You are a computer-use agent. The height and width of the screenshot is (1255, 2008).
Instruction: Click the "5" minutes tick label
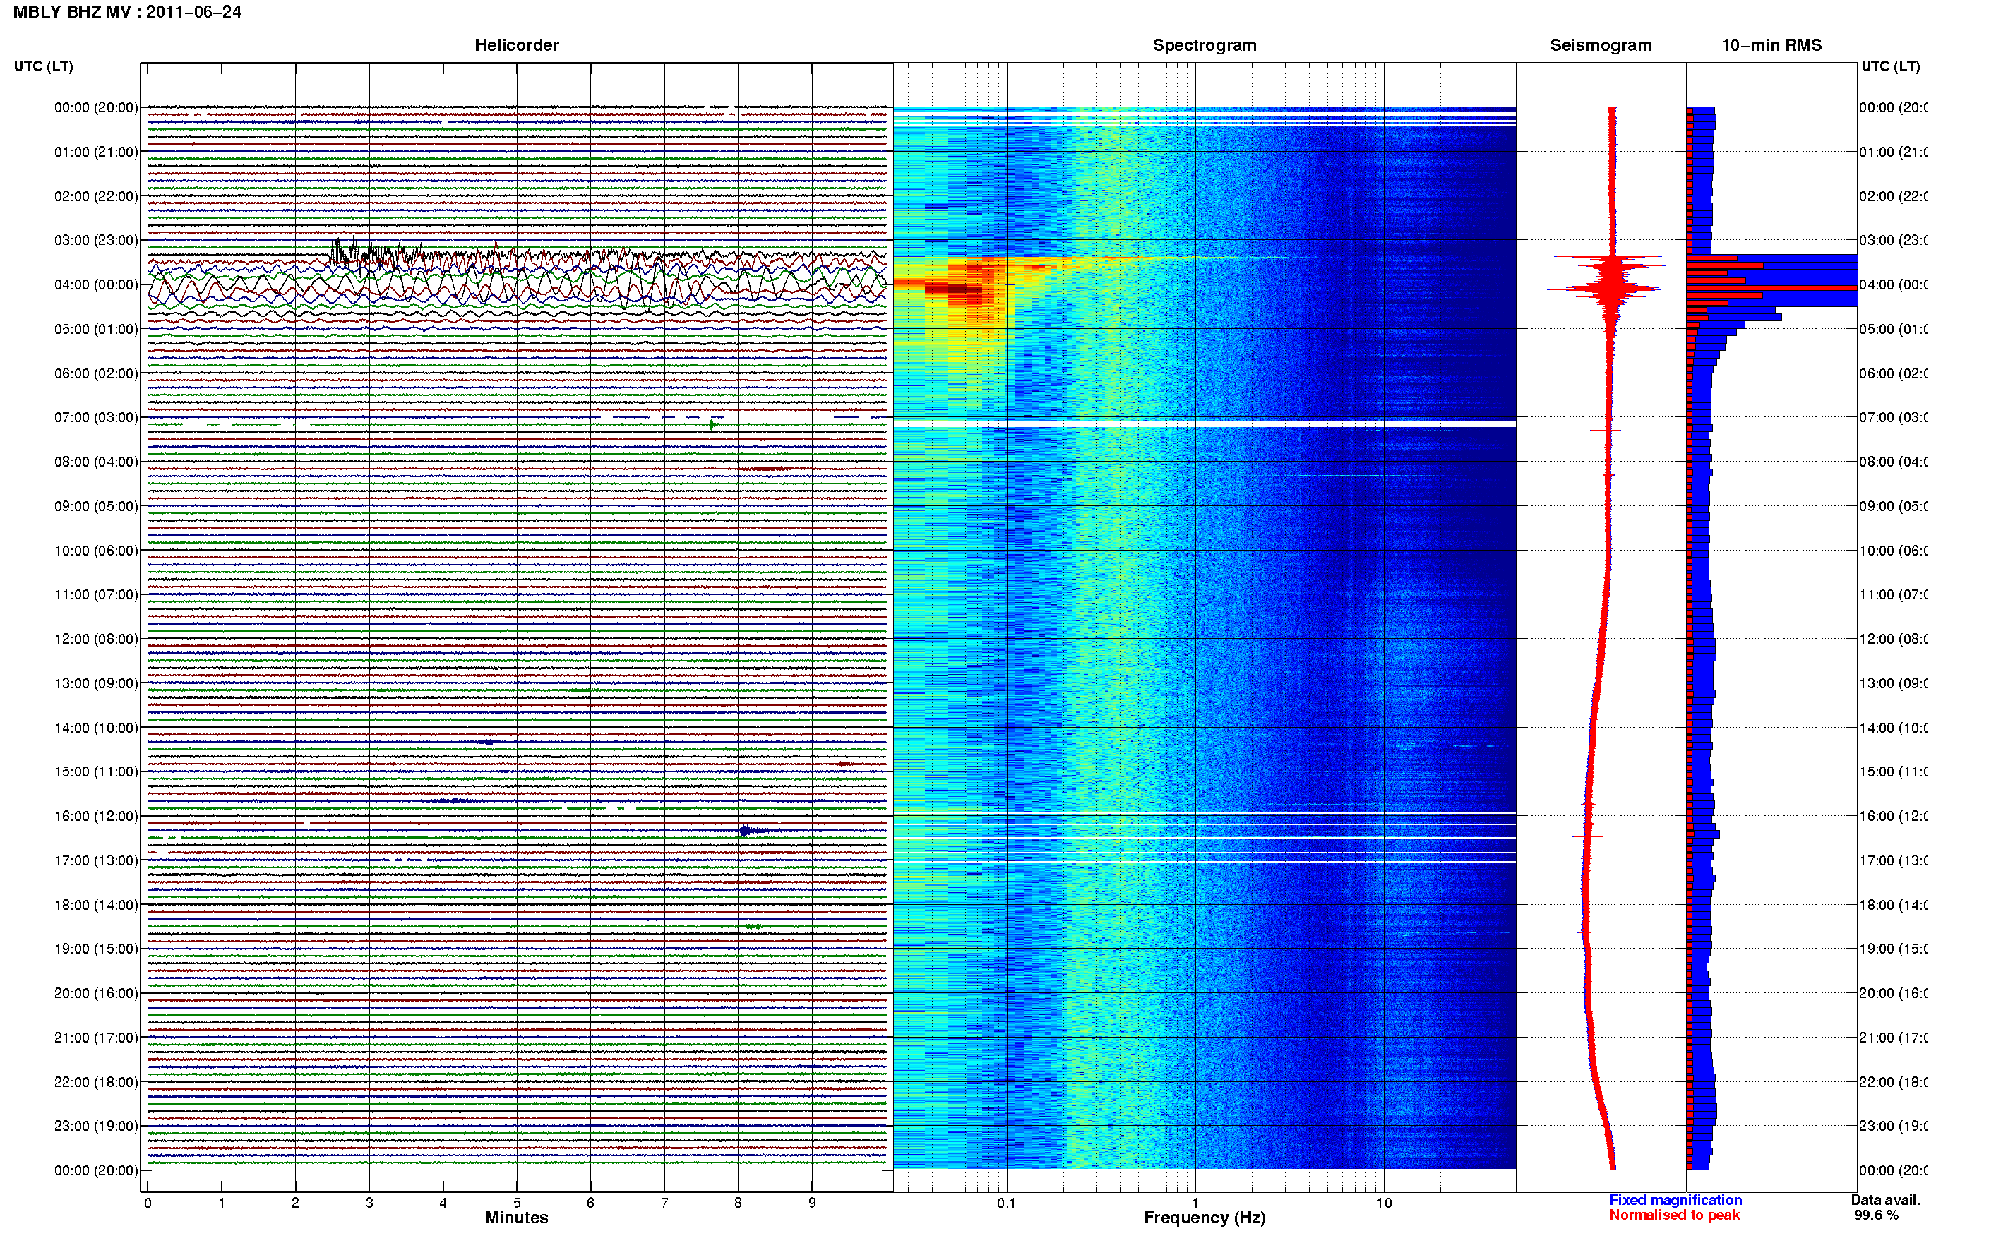click(x=516, y=1203)
